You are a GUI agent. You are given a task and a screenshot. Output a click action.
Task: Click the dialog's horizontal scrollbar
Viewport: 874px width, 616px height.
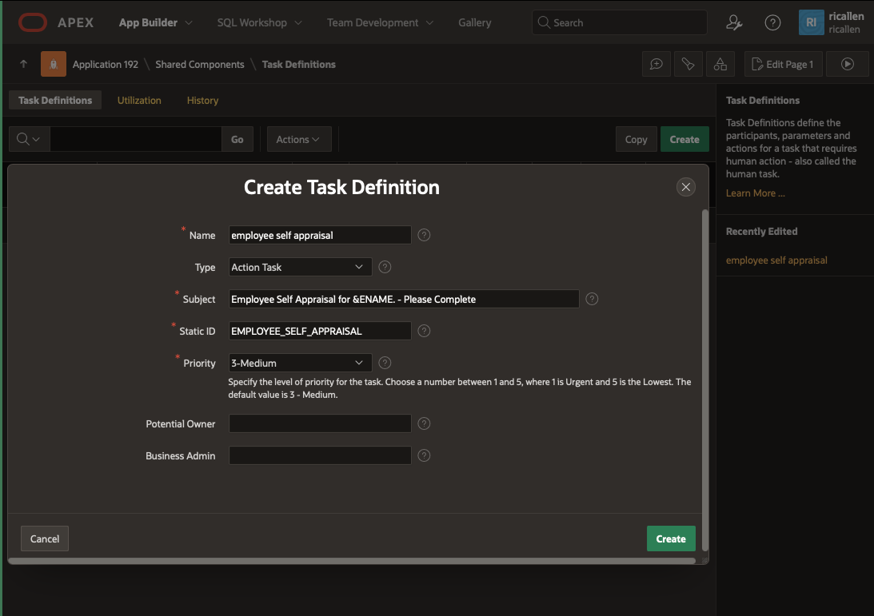352,561
